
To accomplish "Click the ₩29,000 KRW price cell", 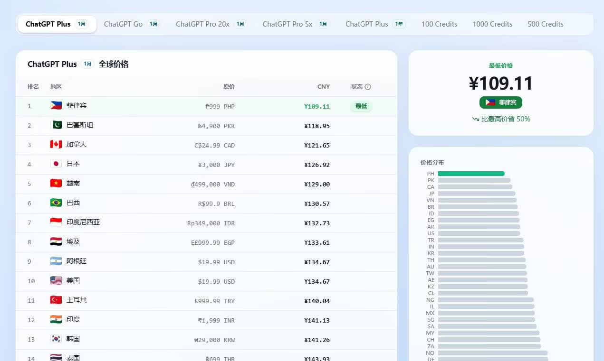I will coord(215,340).
